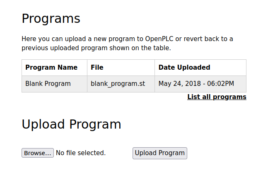Click the Browse file chooser button
268x185 pixels.
pos(38,153)
